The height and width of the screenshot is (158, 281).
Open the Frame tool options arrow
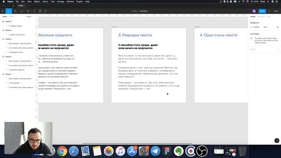[x=17, y=11]
